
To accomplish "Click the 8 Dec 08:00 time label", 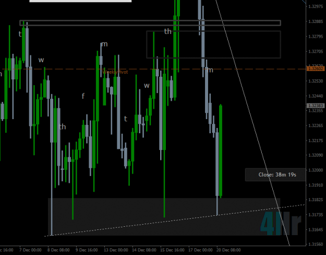I will click(x=58, y=250).
